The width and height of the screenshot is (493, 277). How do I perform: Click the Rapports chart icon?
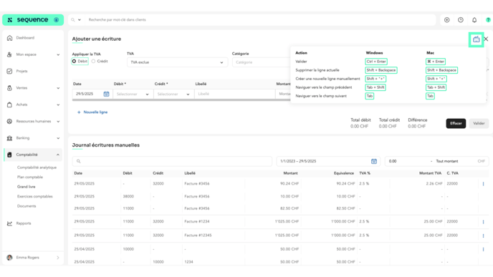[x=10, y=223]
